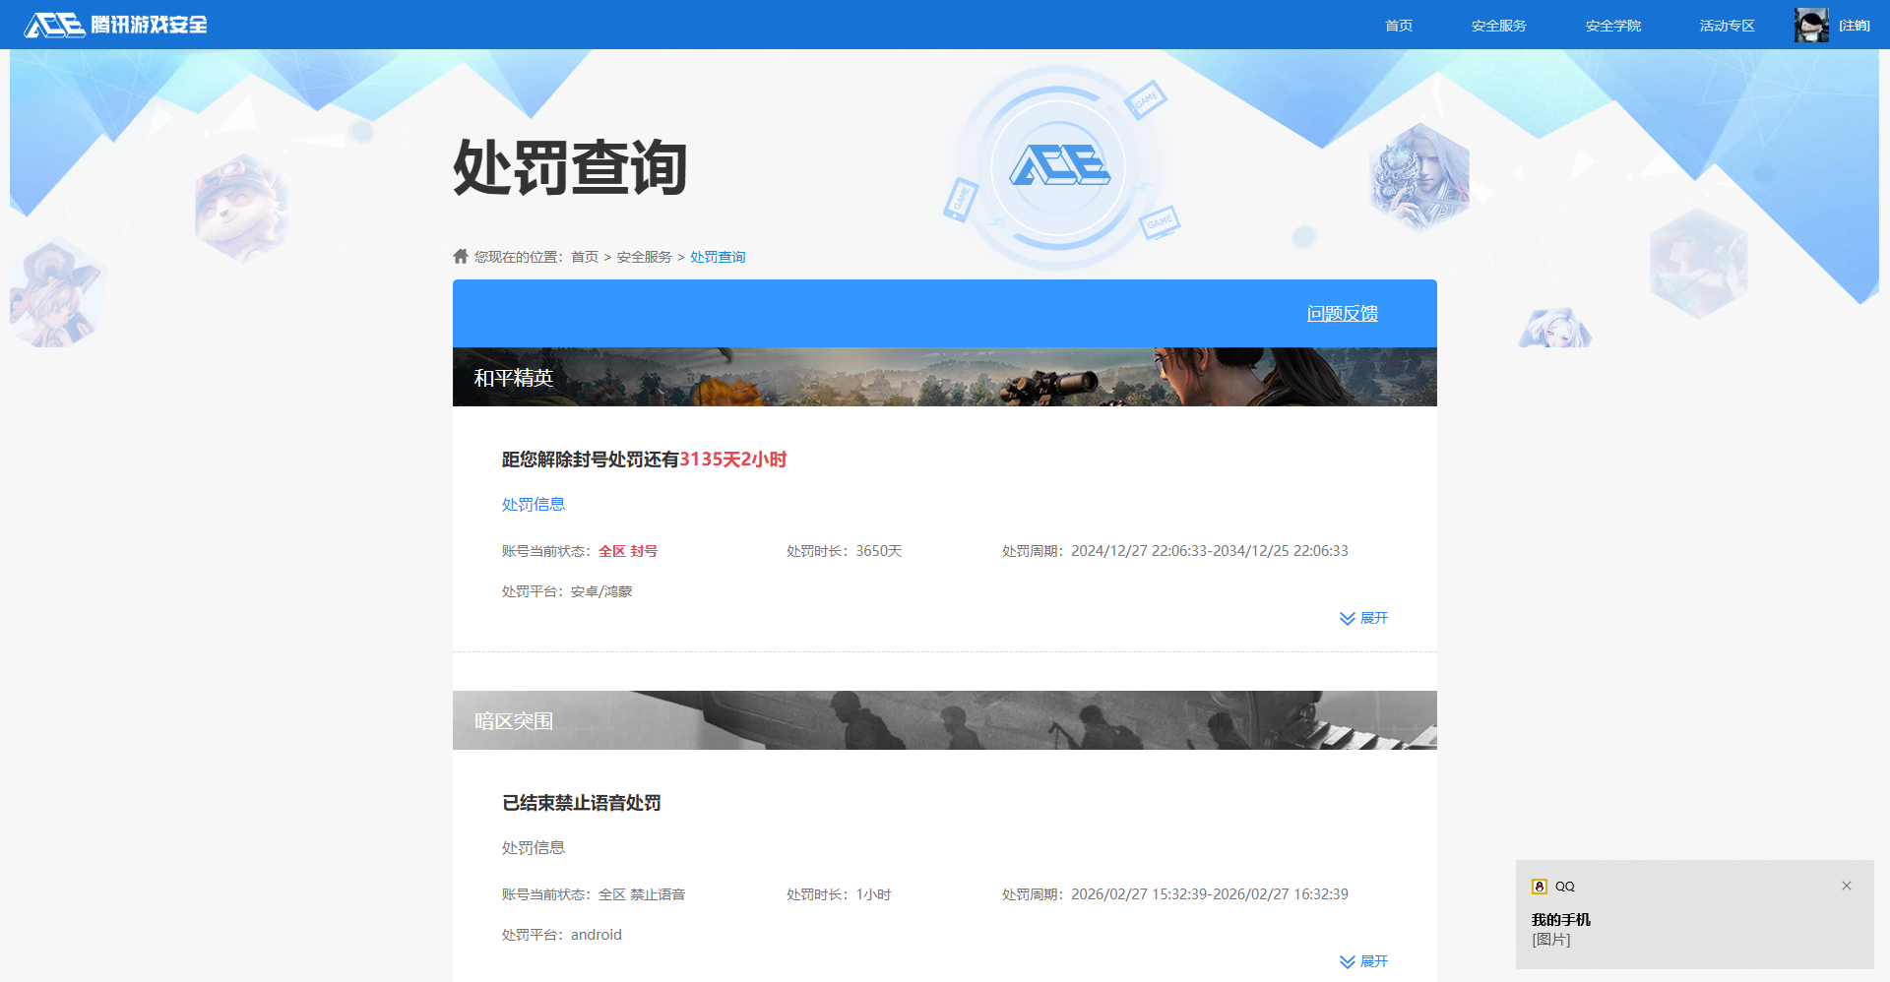This screenshot has width=1890, height=982.
Task: Expand the 和平精英 penalty details
Action: click(1363, 618)
